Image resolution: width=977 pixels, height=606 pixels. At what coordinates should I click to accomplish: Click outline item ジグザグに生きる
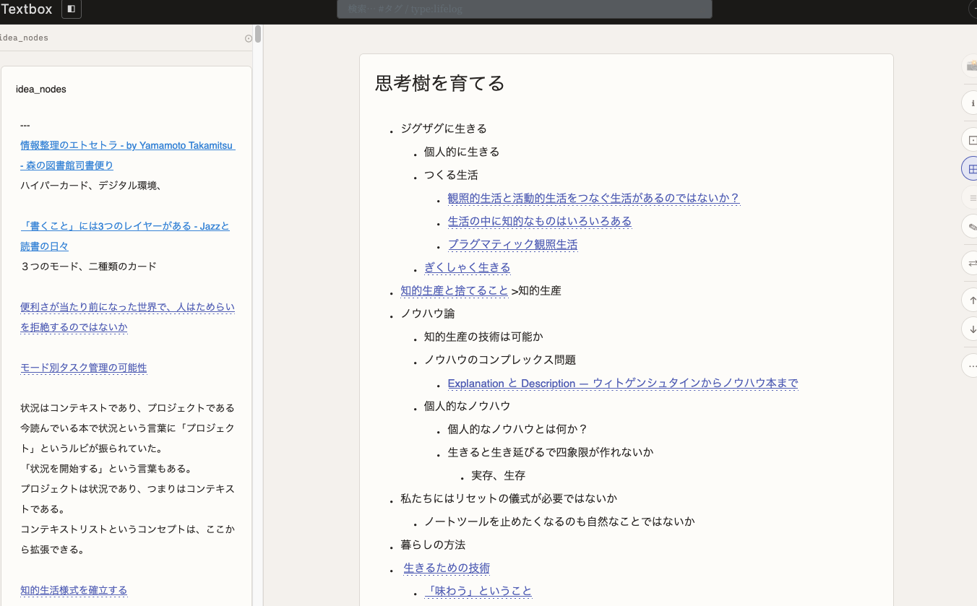444,129
